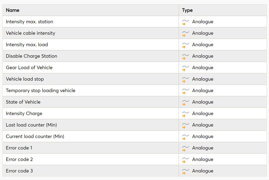
Task: Click the analogue icon beside Vehicle cable intensity
Action: click(186, 34)
